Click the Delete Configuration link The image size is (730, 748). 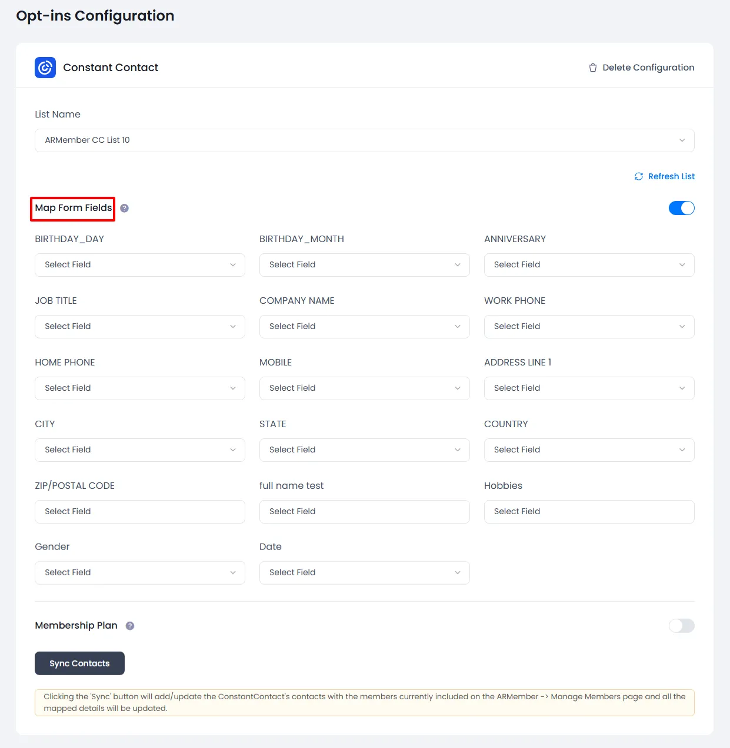(648, 68)
